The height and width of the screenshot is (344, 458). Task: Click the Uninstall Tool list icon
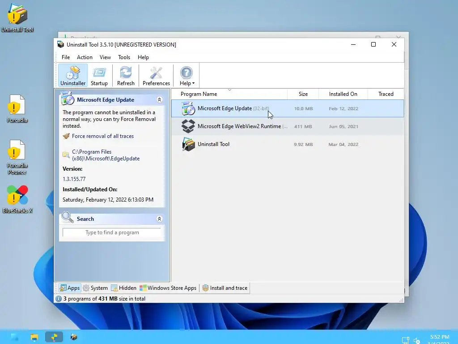[188, 144]
